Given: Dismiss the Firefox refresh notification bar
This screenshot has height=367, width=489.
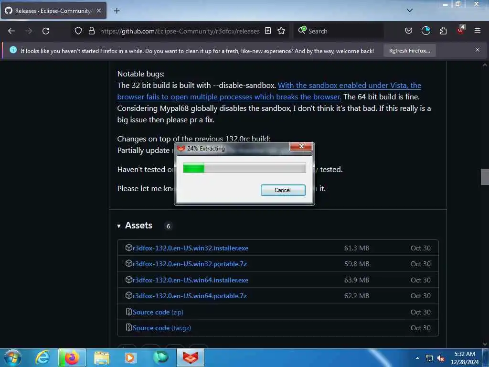Looking at the screenshot, I should pos(478,50).
